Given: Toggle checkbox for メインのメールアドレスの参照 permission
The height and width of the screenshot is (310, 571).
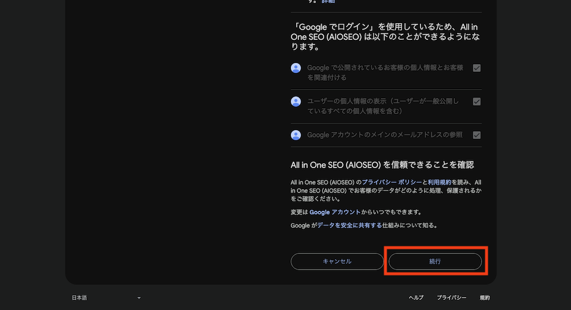Looking at the screenshot, I should (476, 135).
